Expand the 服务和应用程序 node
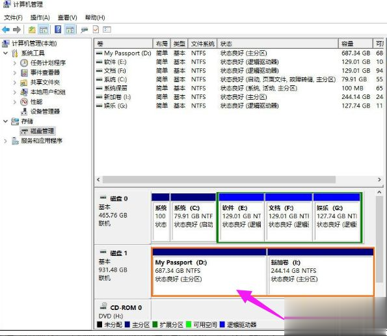Screen dimensions: 387x336 [5, 141]
